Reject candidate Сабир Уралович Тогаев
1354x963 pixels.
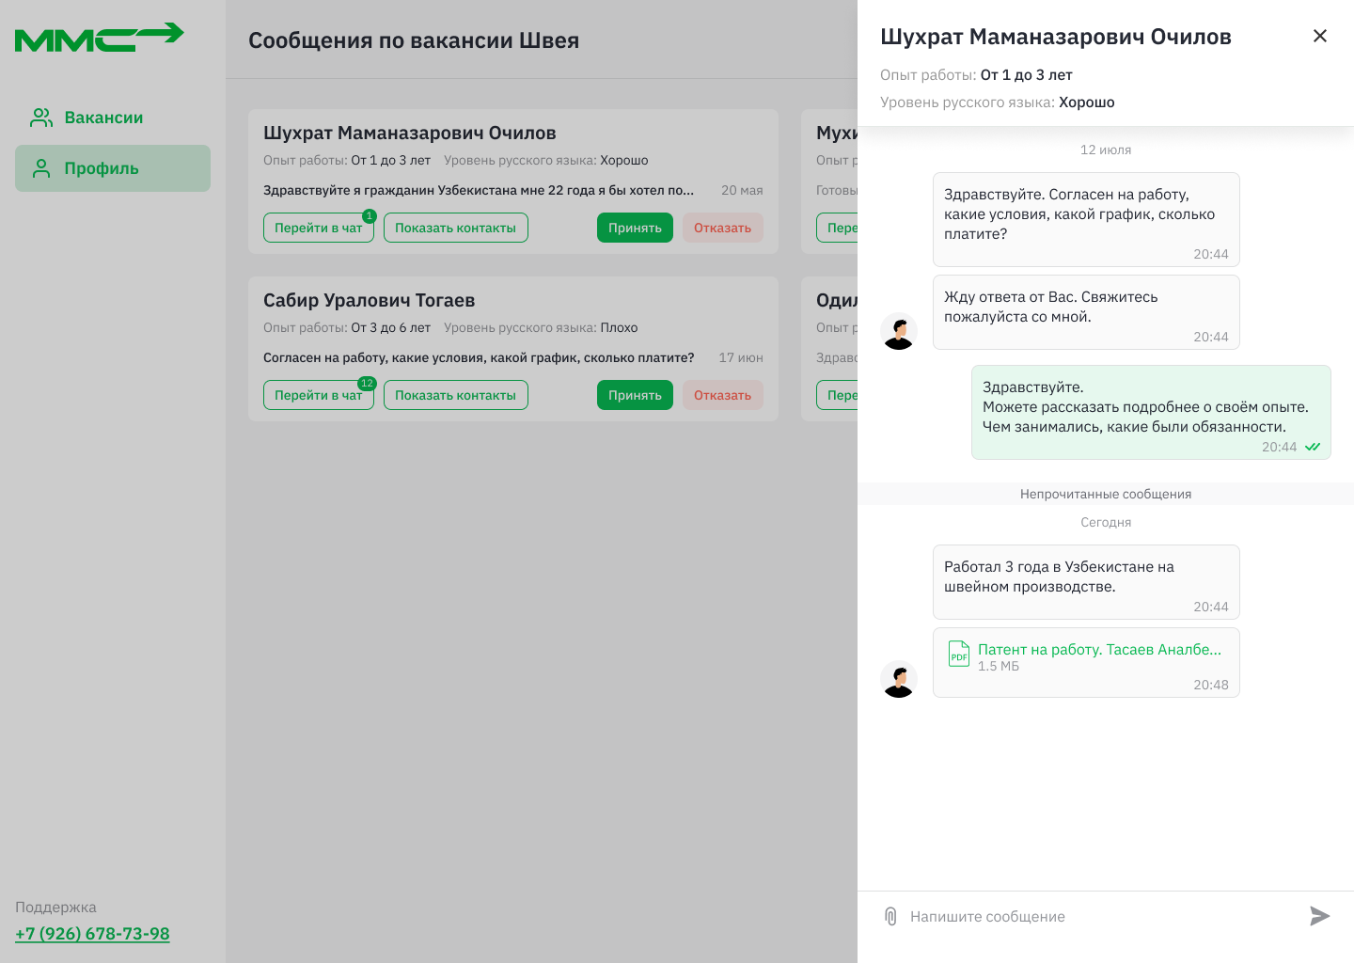click(722, 395)
